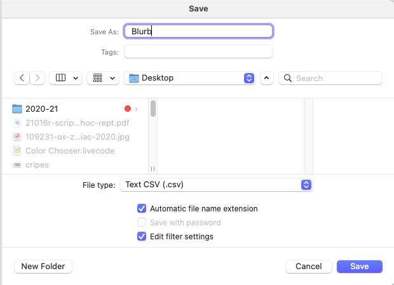Image resolution: width=394 pixels, height=285 pixels.
Task: Collapse the dialog with the up-chevron button
Action: (x=267, y=78)
